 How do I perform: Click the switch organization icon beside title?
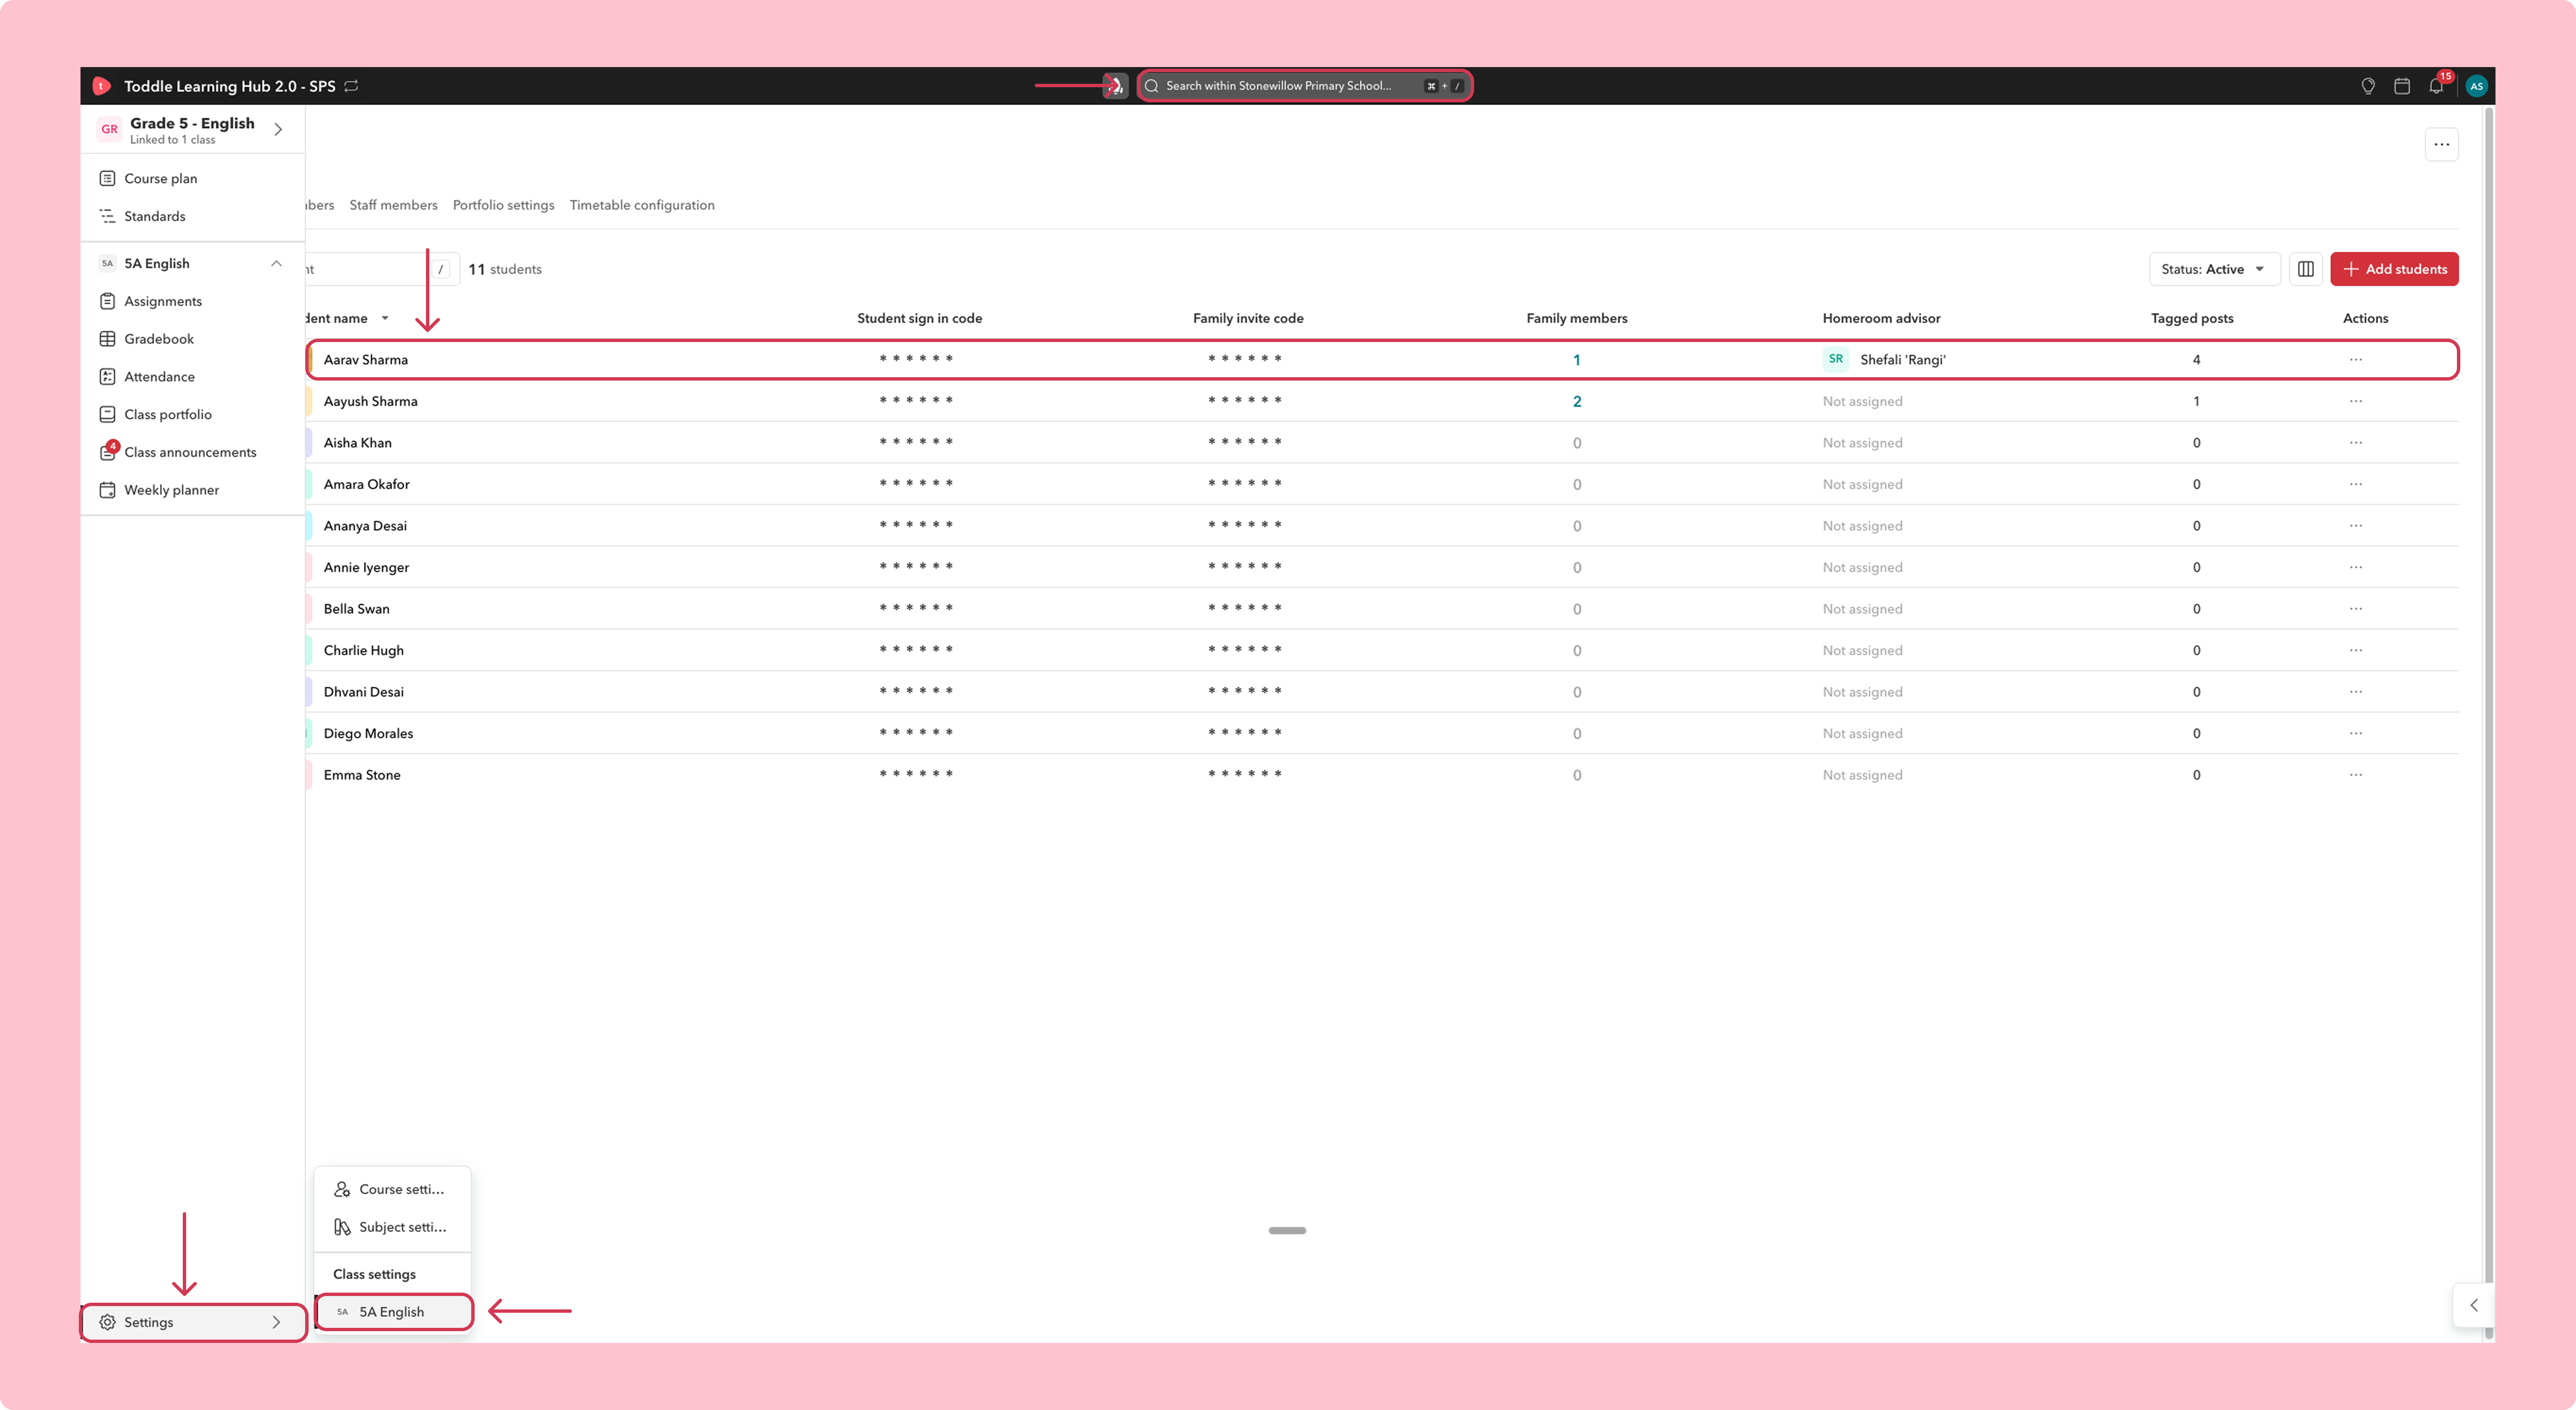point(351,86)
